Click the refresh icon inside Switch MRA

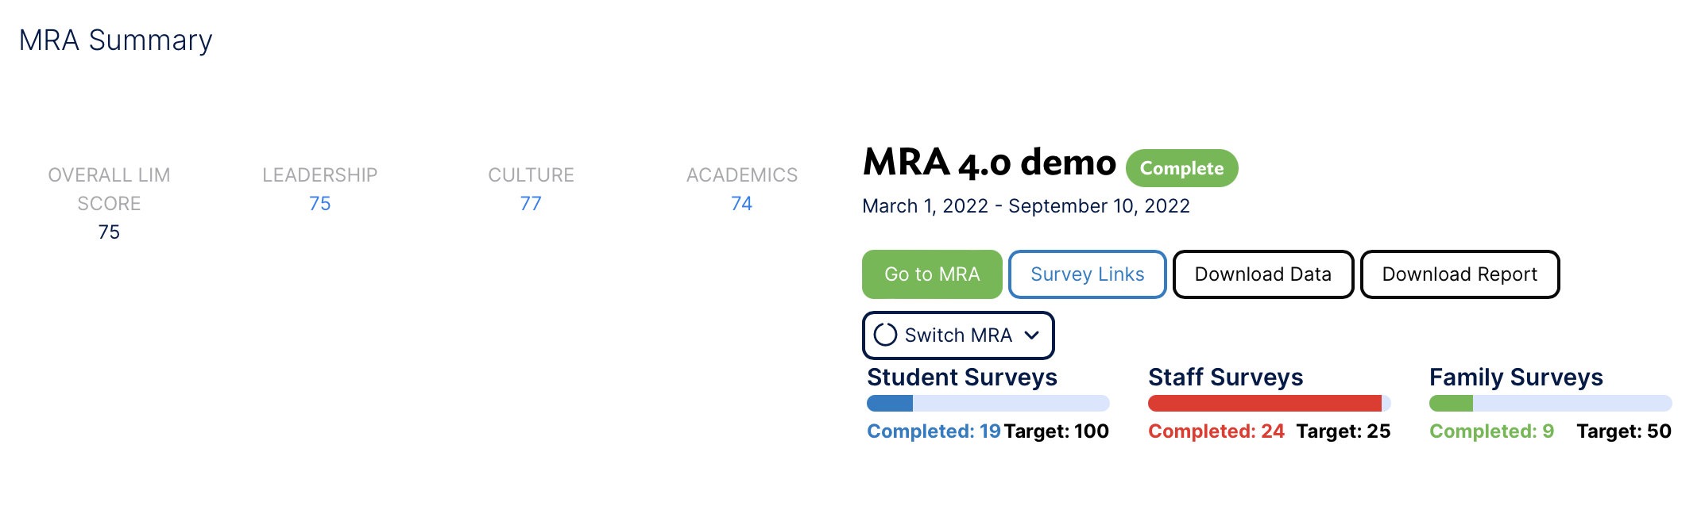click(887, 335)
